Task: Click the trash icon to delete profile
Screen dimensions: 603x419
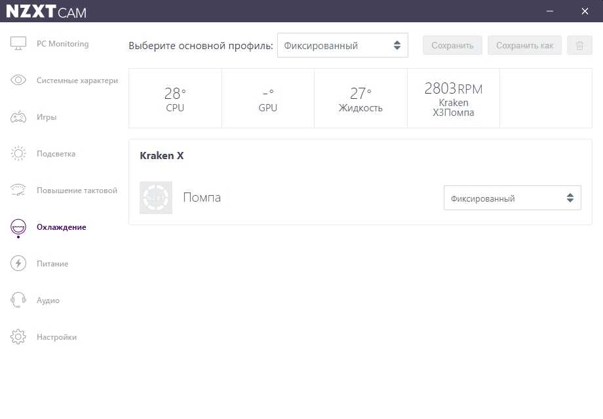Action: point(579,45)
